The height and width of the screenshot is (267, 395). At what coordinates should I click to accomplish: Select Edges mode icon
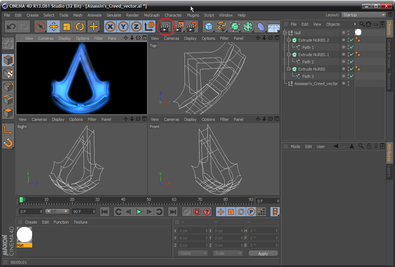8,100
